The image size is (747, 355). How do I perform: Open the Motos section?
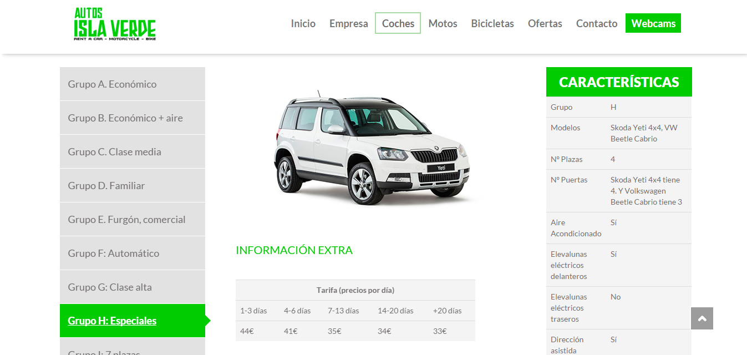(443, 23)
